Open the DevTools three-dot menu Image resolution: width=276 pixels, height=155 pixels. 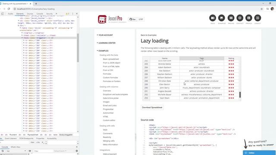click(x=73, y=14)
